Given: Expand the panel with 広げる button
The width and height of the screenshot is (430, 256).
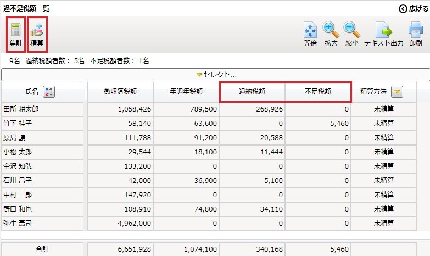Looking at the screenshot, I should 414,8.
